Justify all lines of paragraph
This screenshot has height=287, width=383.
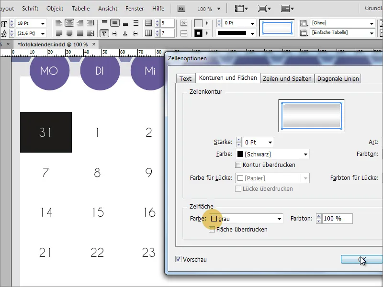pyautogui.click(x=80, y=33)
